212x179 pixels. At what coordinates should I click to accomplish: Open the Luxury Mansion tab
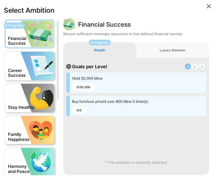click(172, 50)
